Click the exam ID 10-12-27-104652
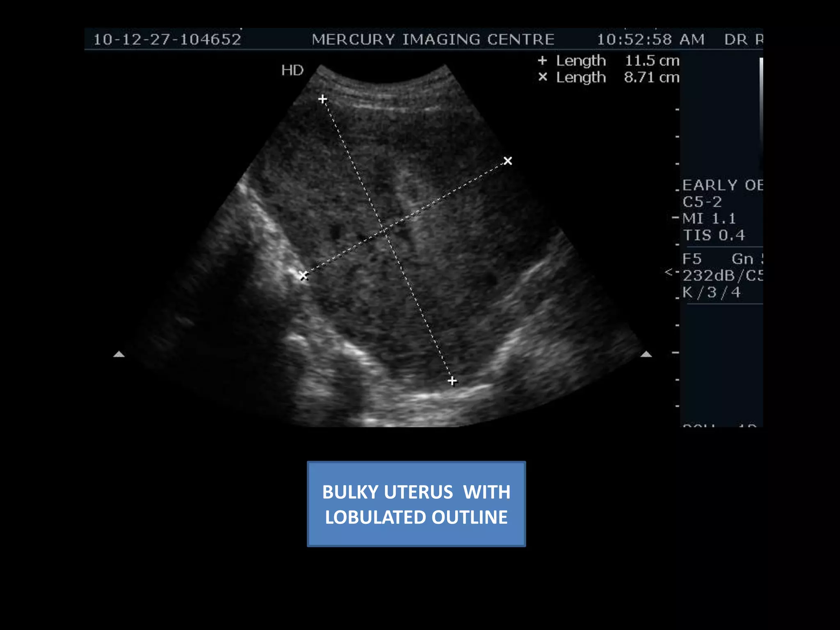Screen dimensions: 840x630 167,39
